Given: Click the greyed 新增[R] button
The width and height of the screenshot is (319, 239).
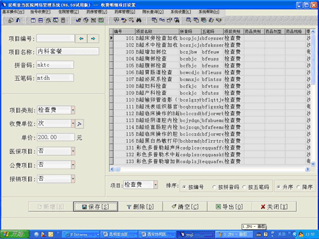Looking at the screenshot, I should (51, 207).
